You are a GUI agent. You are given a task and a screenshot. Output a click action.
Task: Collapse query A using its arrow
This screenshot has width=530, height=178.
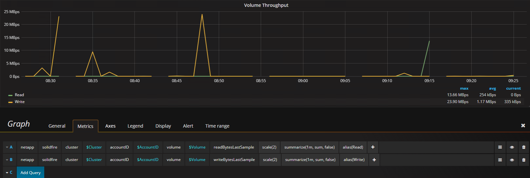7,147
